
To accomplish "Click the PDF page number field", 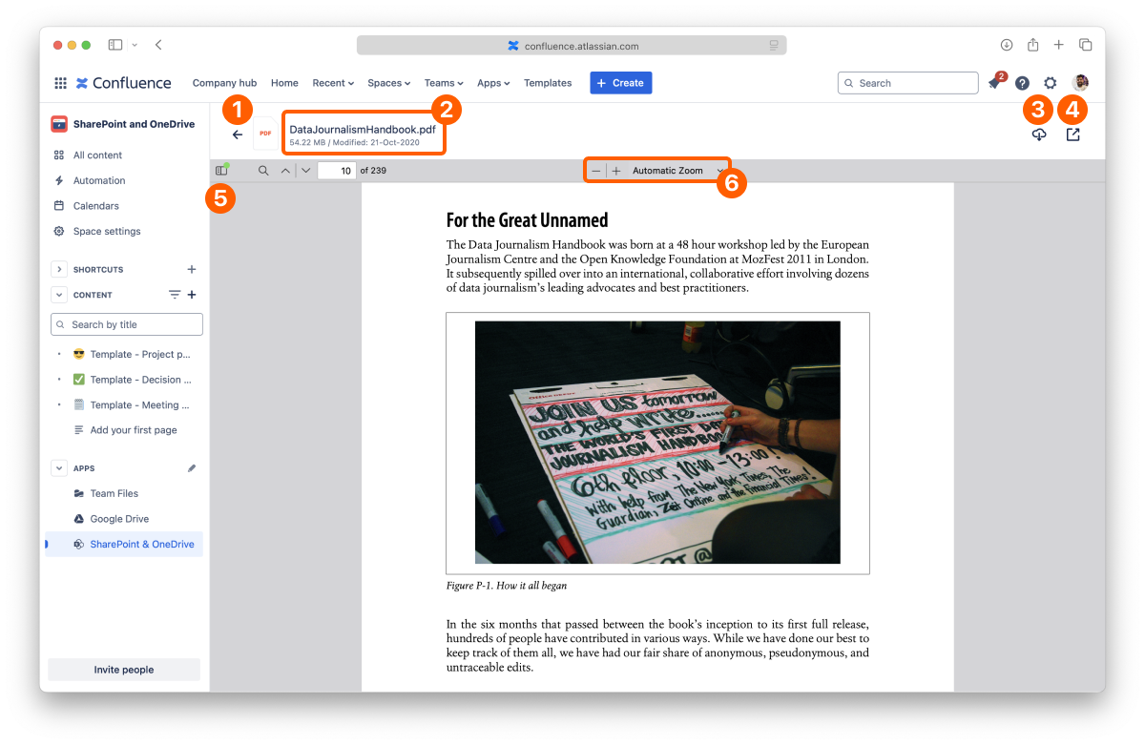I will [x=336, y=171].
